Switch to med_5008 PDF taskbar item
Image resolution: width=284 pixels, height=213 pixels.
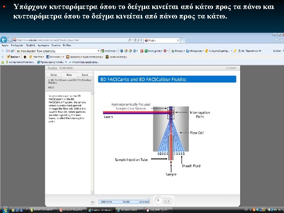click(159, 210)
